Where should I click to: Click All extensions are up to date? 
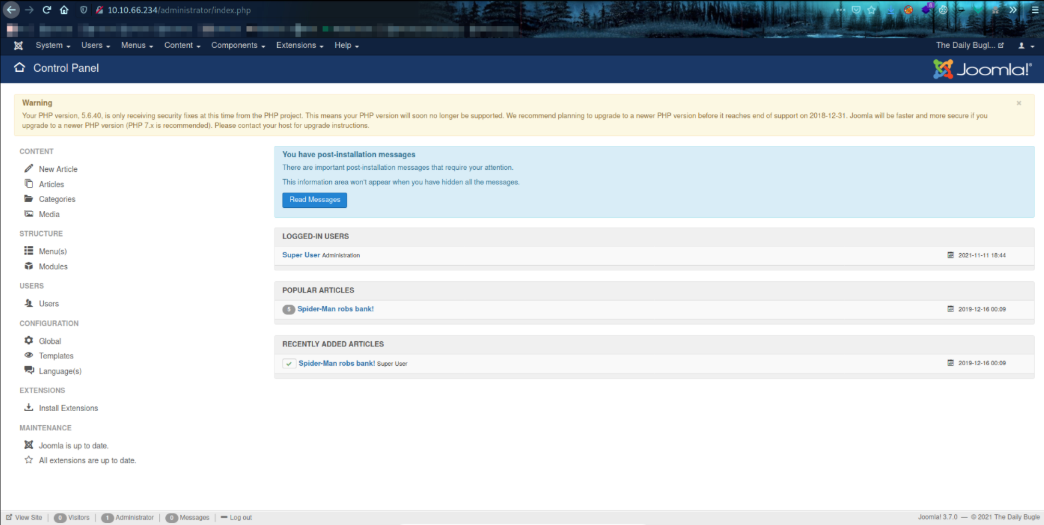[87, 460]
